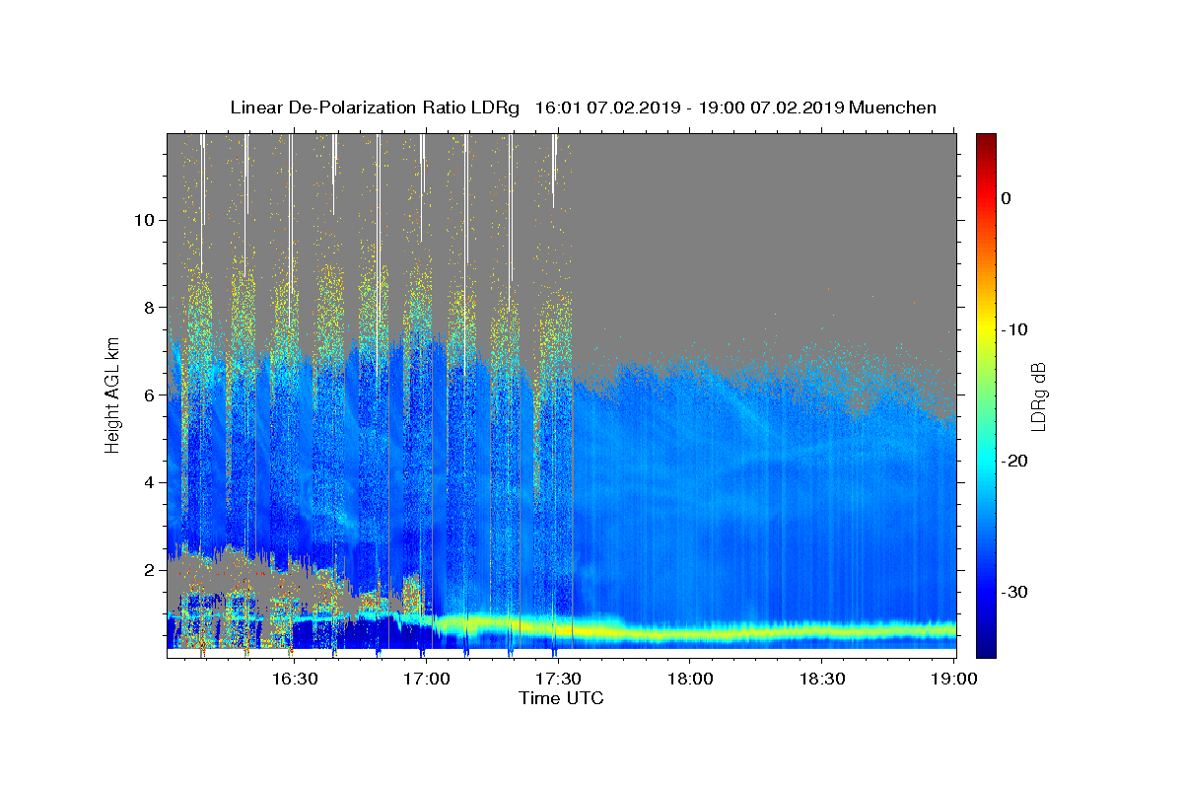Click the start time '16:01 07.02.2019' in the title
This screenshot has height=789, width=1183.
[606, 108]
